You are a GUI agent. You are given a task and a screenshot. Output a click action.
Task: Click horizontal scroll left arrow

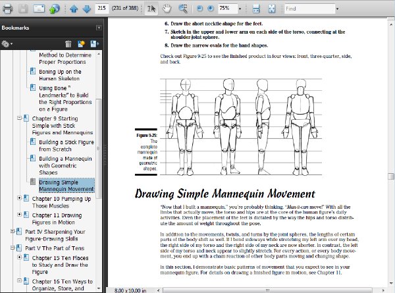click(159, 290)
